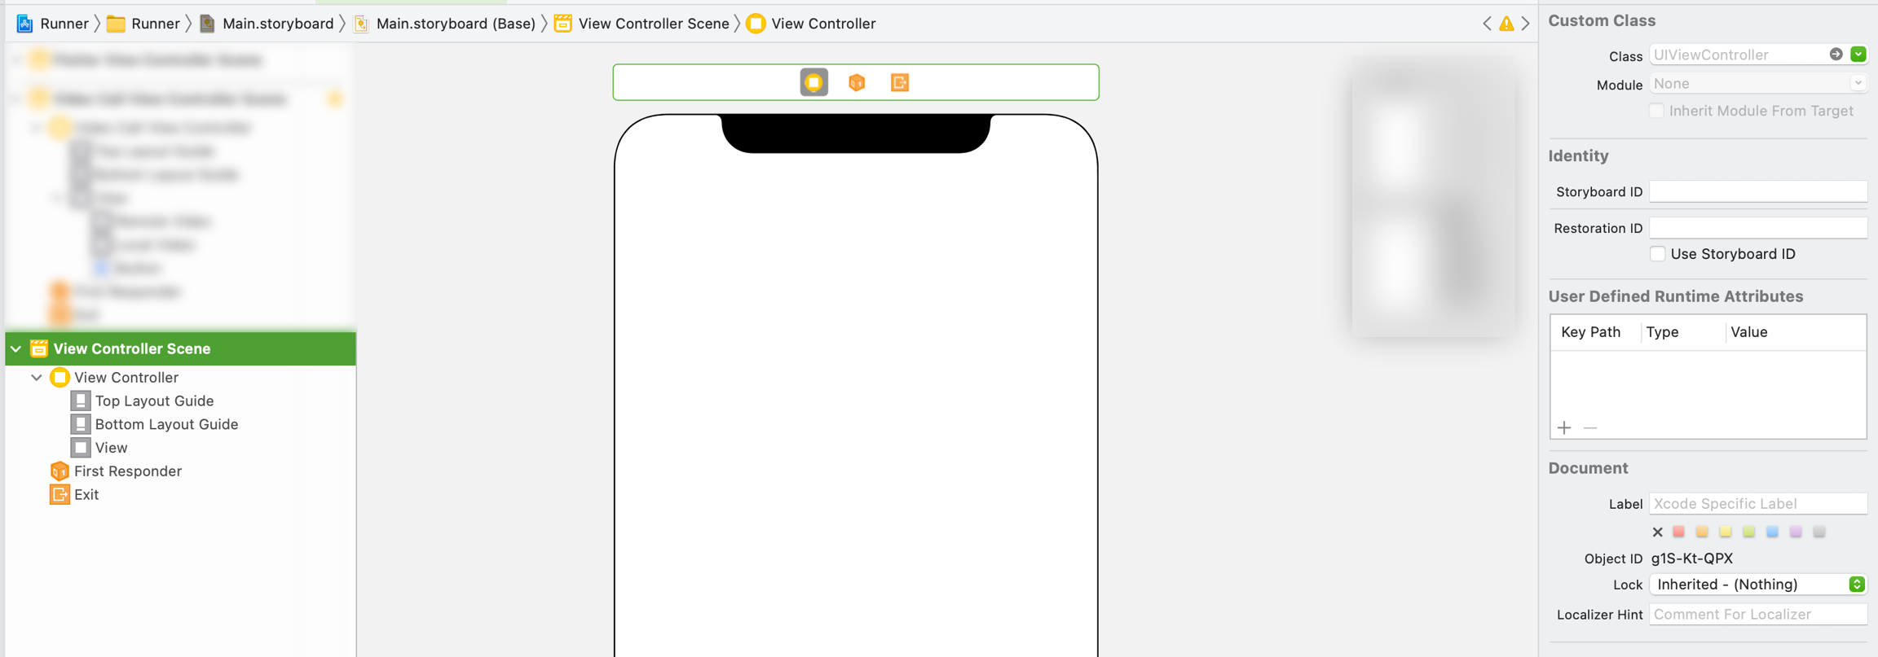Go to next issue with right chevron
Screen dimensions: 1878x657
pos(1525,24)
